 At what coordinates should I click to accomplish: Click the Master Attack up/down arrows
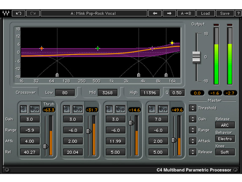(193, 141)
